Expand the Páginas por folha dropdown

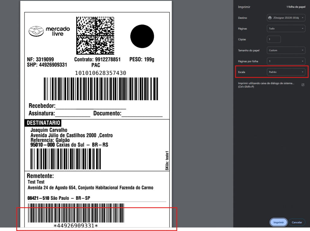(x=286, y=61)
